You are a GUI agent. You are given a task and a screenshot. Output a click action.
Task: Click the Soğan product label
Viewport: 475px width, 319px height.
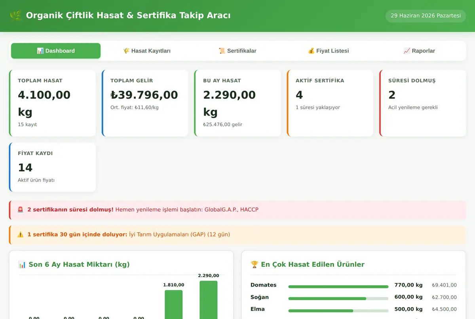260,297
